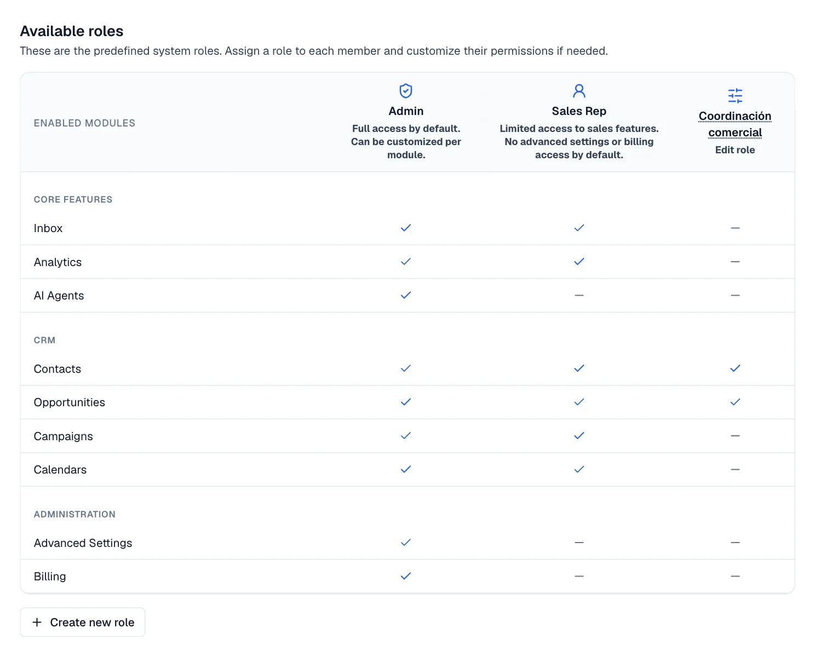Viewport: 815px width, 657px height.
Task: Click Sales Rep dash for Billing
Action: pos(579,576)
